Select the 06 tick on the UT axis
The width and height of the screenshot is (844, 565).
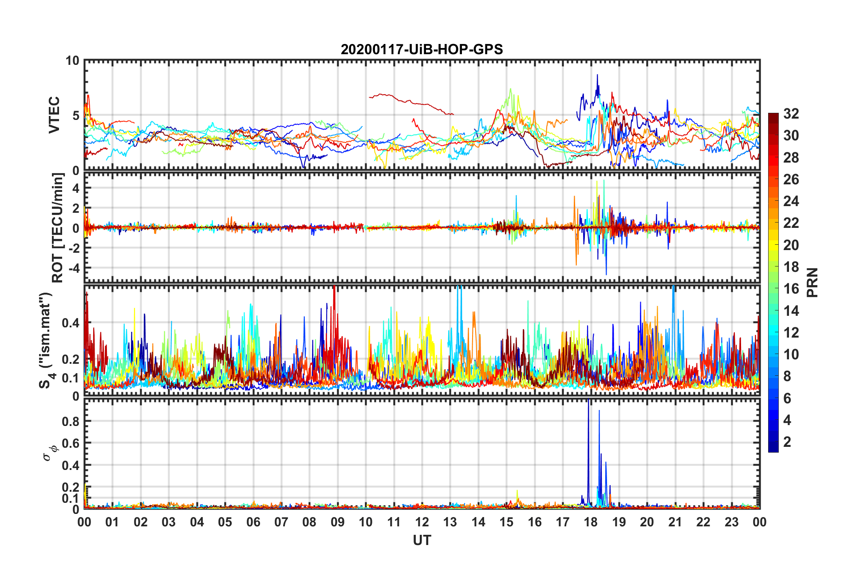tap(253, 522)
